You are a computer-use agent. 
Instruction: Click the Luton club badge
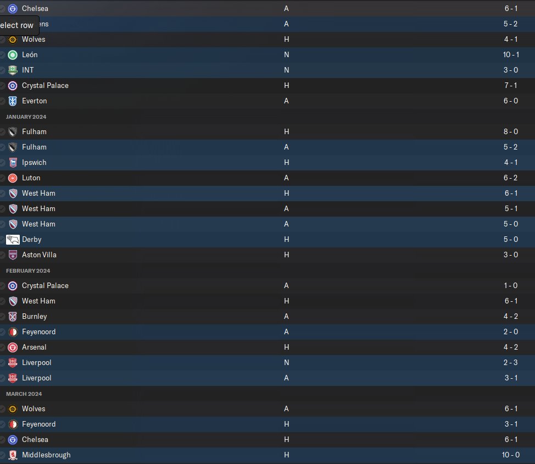click(13, 178)
